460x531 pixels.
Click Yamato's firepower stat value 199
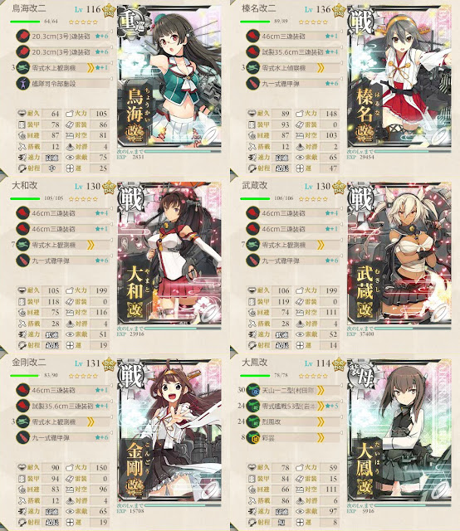click(x=101, y=290)
